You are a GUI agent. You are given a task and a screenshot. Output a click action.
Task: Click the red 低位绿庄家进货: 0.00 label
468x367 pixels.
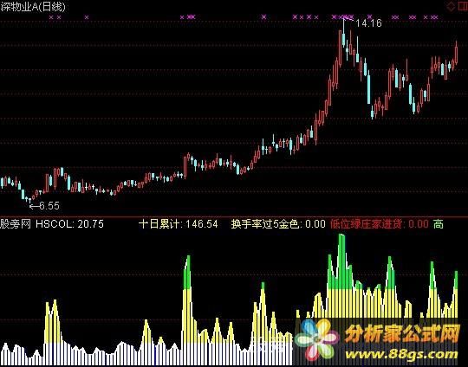[380, 224]
